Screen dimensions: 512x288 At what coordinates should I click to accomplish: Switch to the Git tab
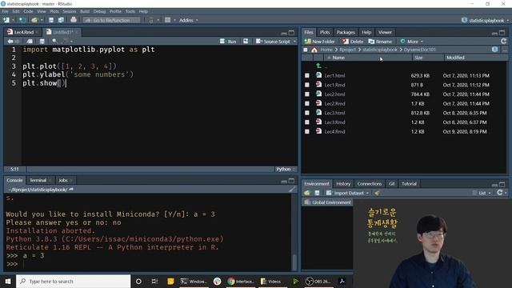[x=391, y=184]
